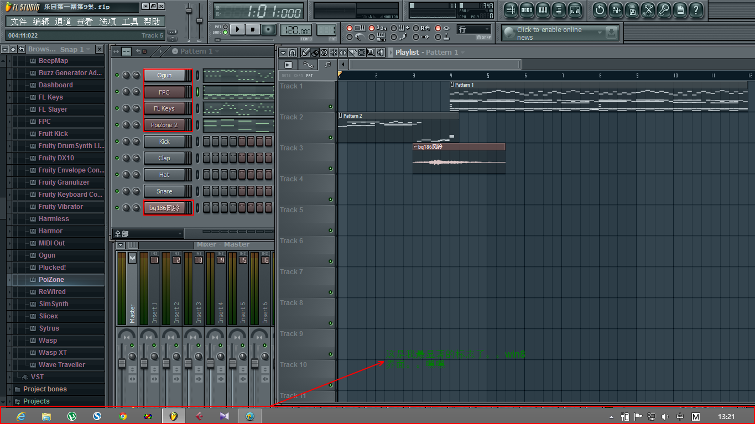The width and height of the screenshot is (755, 424).
Task: Open the browser options arrow menu
Action: [5, 49]
